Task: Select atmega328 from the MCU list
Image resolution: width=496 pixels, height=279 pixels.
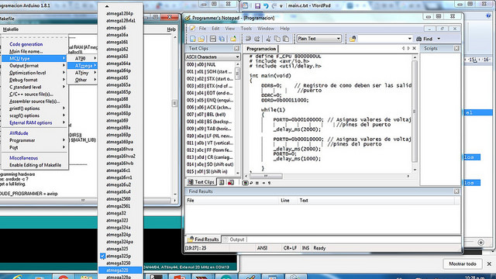Action: coord(120,270)
